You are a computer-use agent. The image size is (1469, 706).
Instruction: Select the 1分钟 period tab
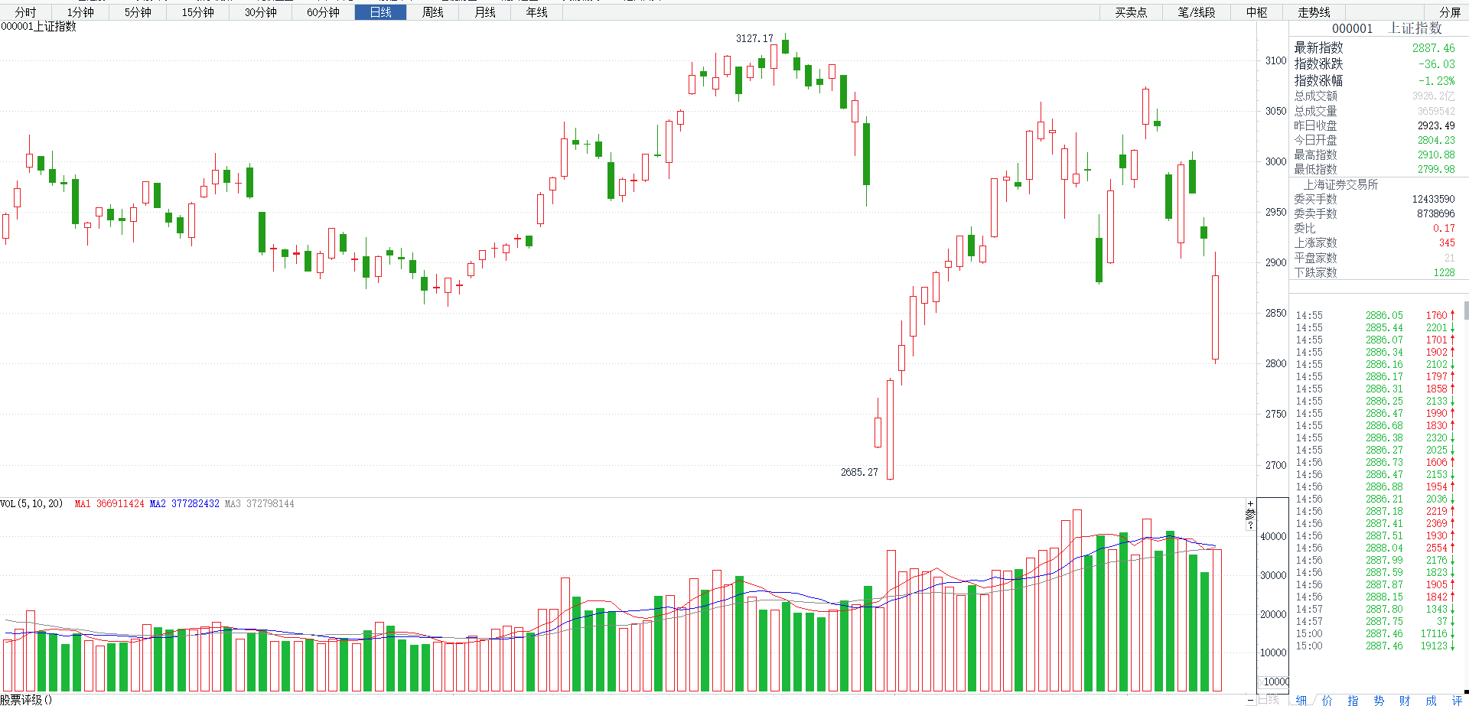80,12
